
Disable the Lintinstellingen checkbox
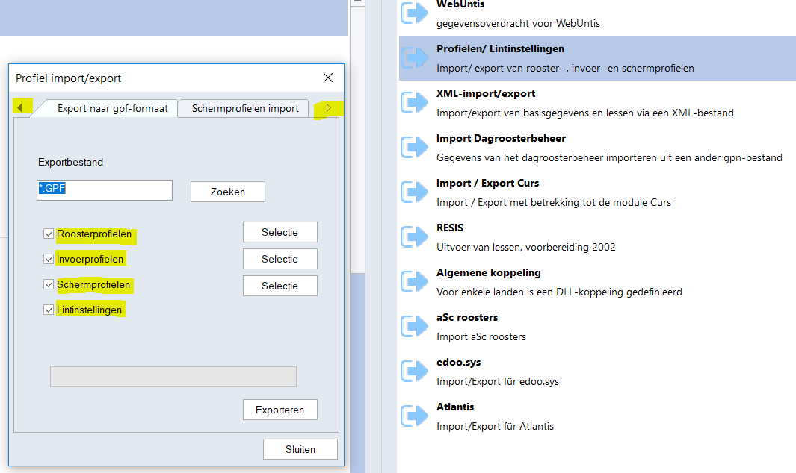[x=49, y=310]
